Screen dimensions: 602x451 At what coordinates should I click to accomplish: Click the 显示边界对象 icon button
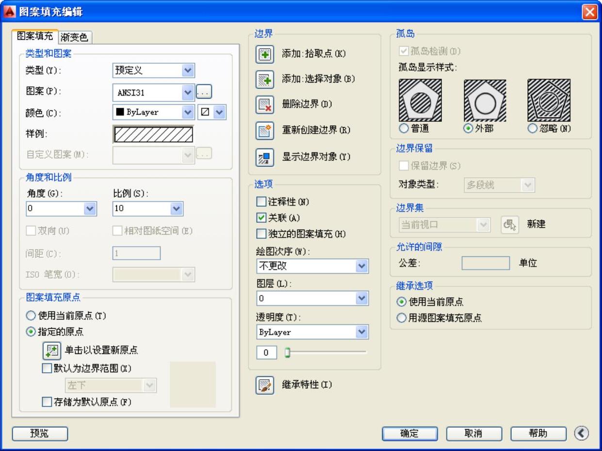265,157
